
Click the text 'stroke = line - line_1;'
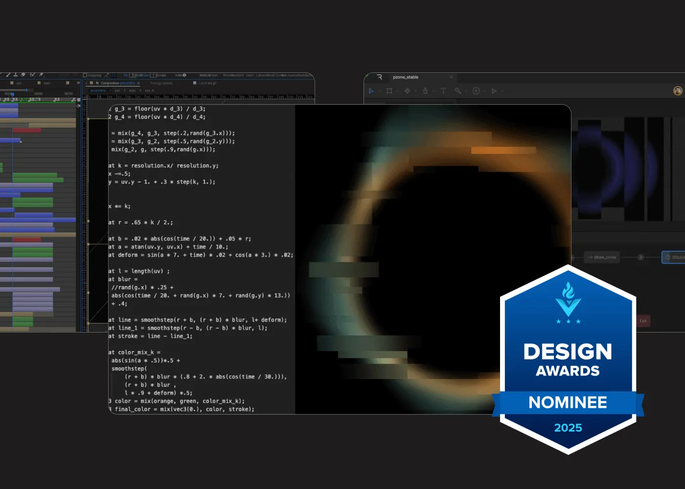point(155,336)
